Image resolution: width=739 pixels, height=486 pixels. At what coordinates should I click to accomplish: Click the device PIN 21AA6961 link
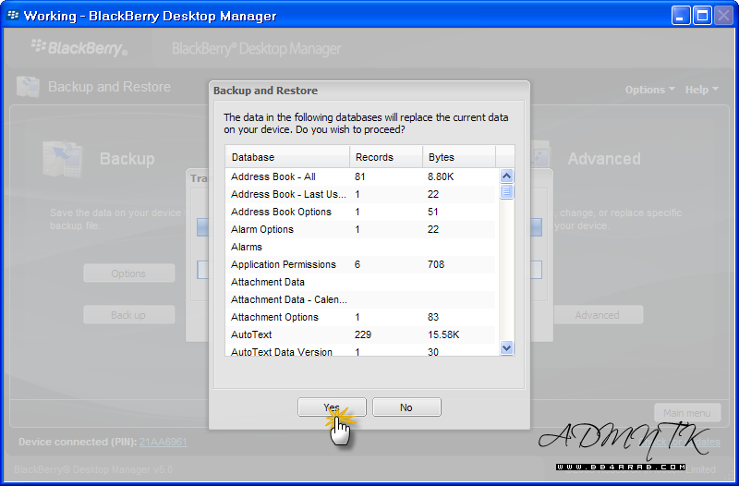click(163, 443)
